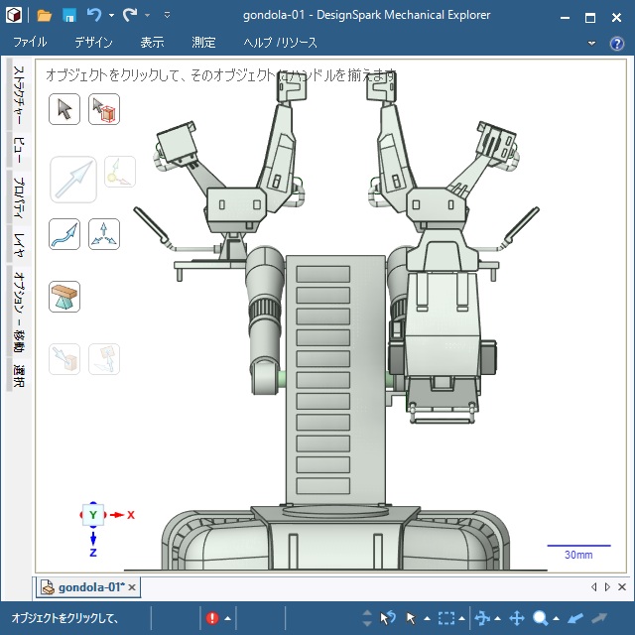
Task: Open the 表示 tab
Action: pos(152,42)
